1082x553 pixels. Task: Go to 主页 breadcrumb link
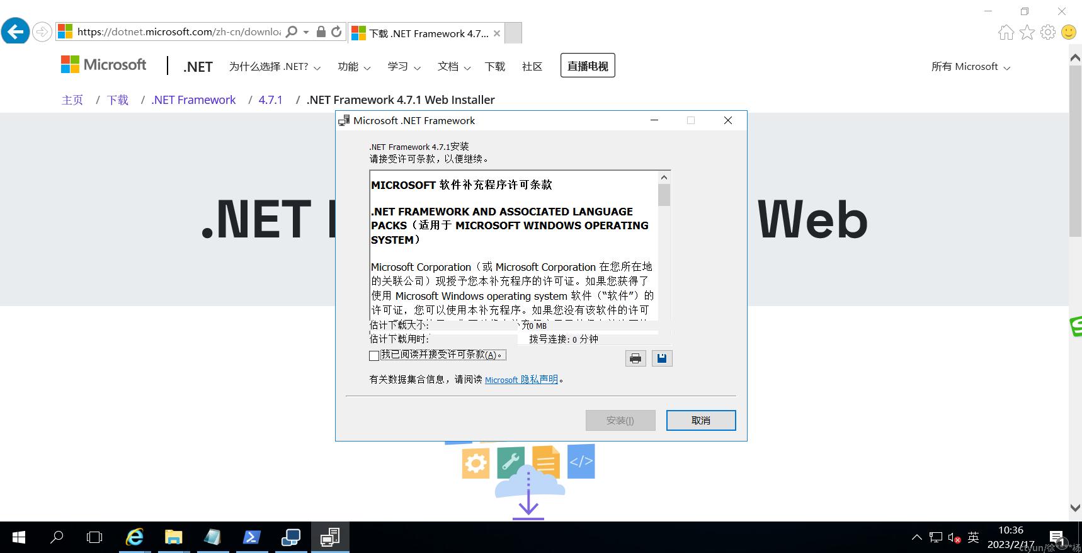(x=72, y=100)
